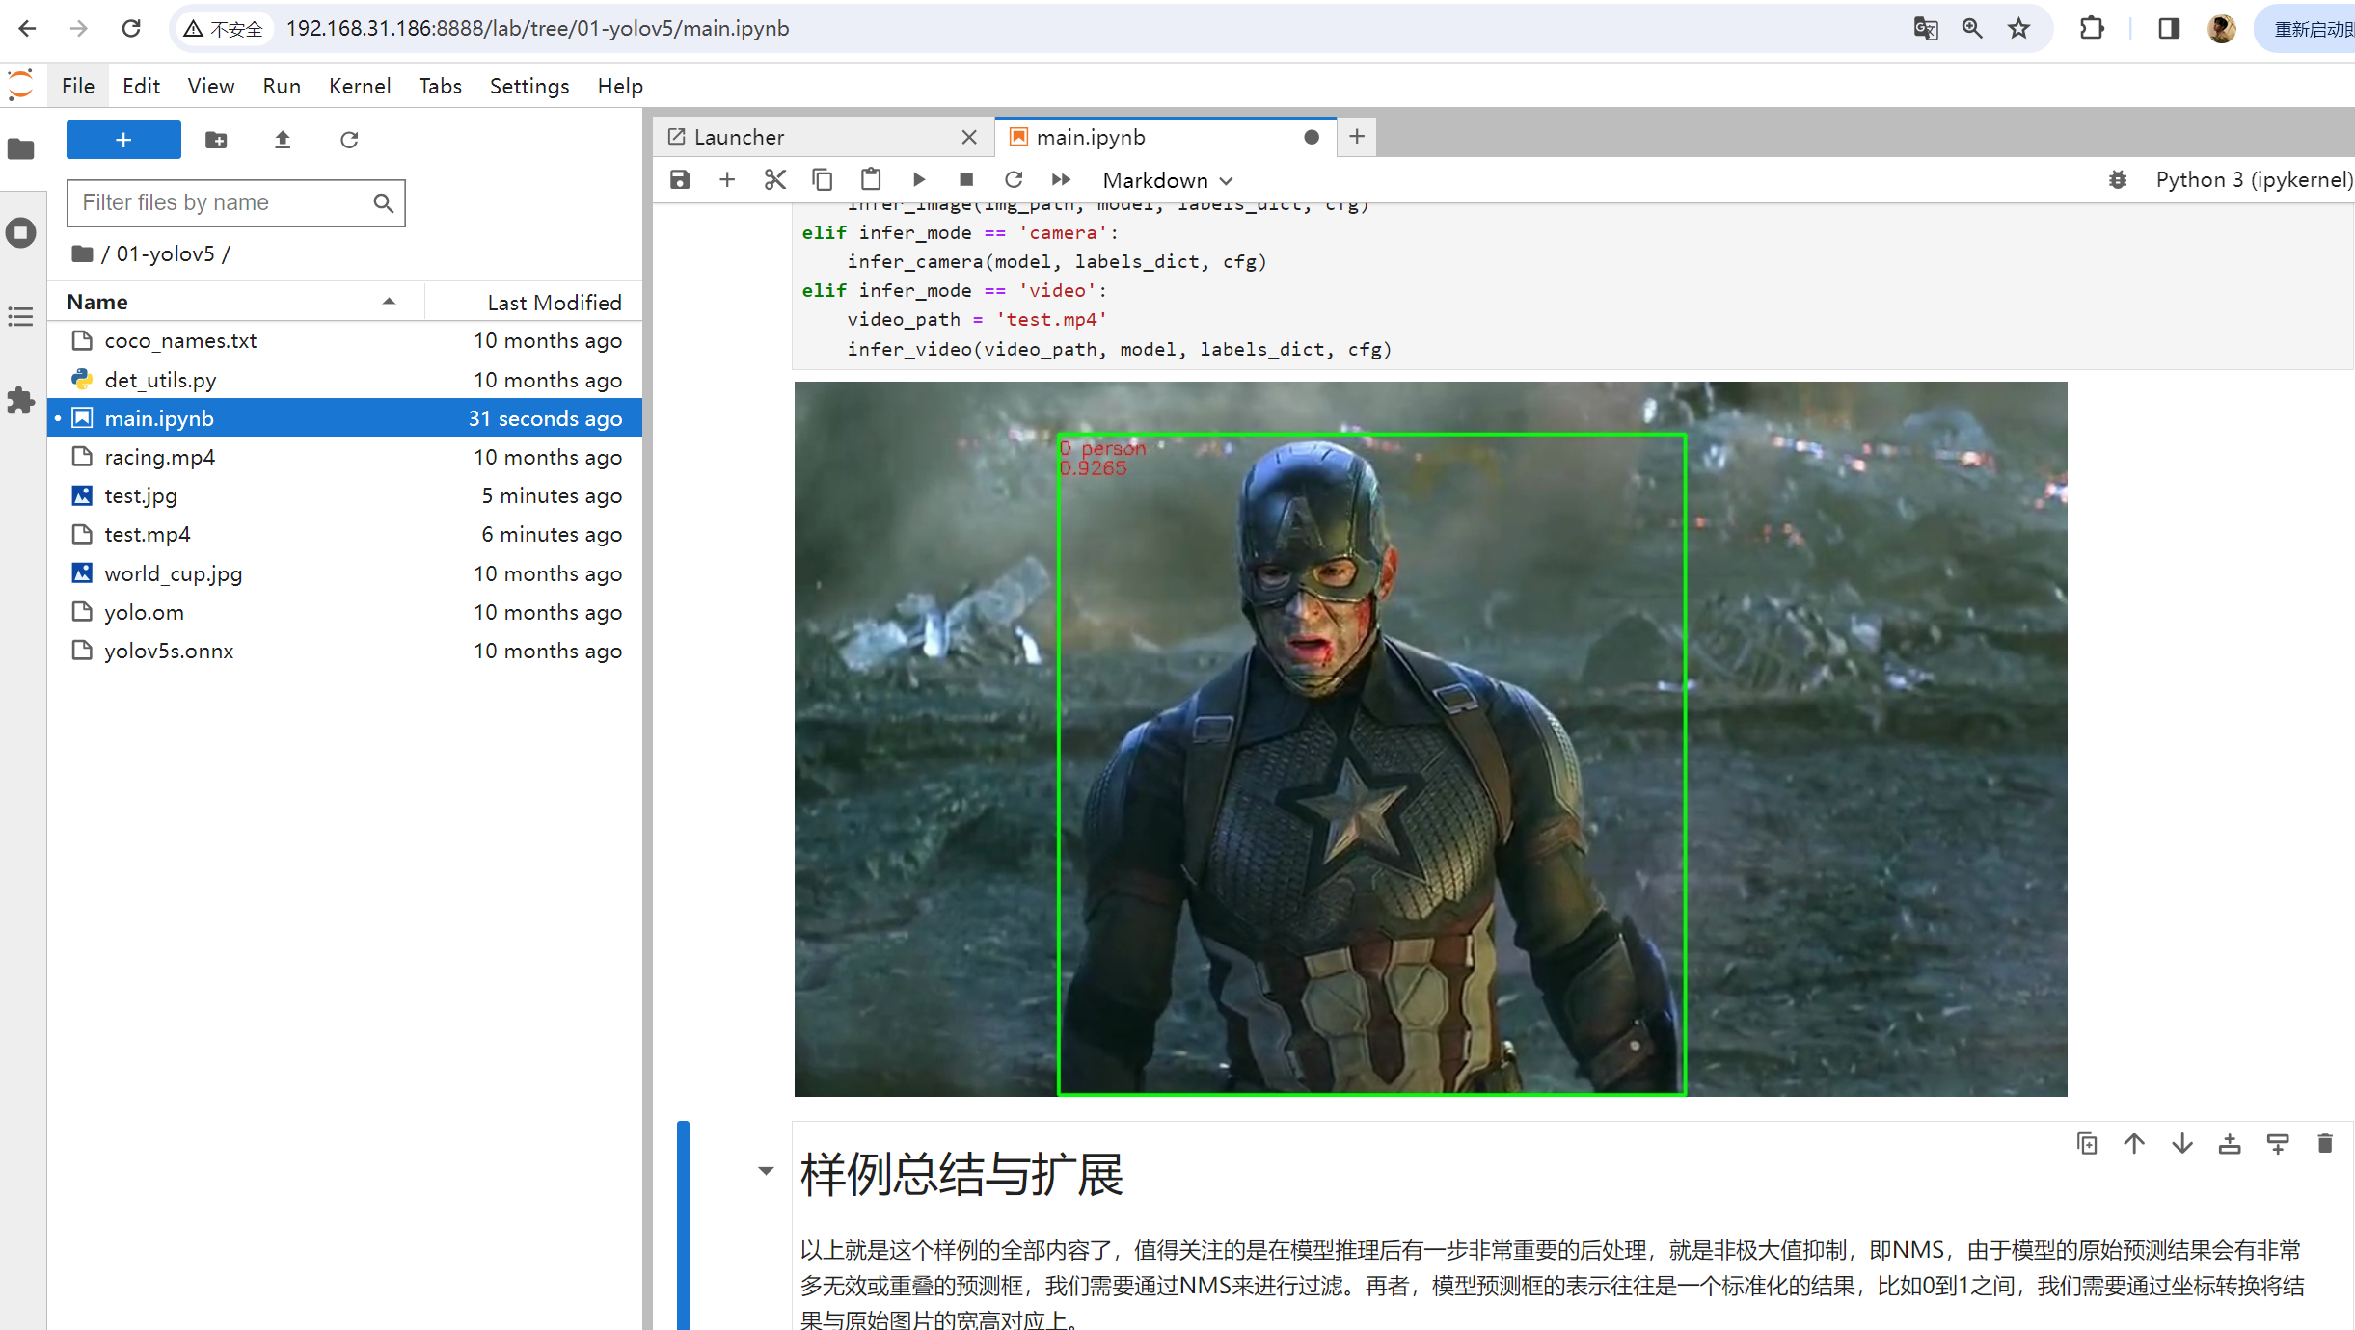Viewport: 2355px width, 1330px height.
Task: Restart kernel and run all cells
Action: click(x=1061, y=179)
